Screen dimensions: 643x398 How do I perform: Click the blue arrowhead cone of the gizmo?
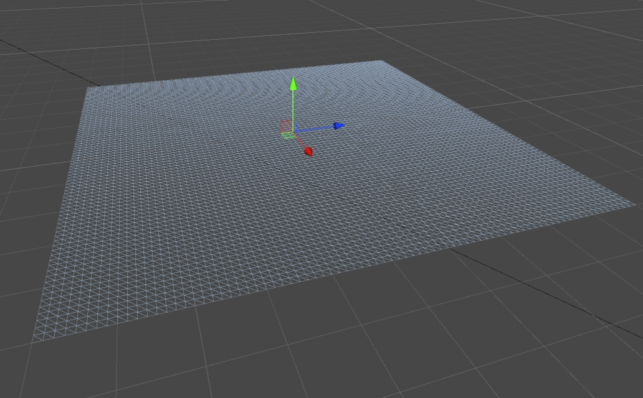338,125
